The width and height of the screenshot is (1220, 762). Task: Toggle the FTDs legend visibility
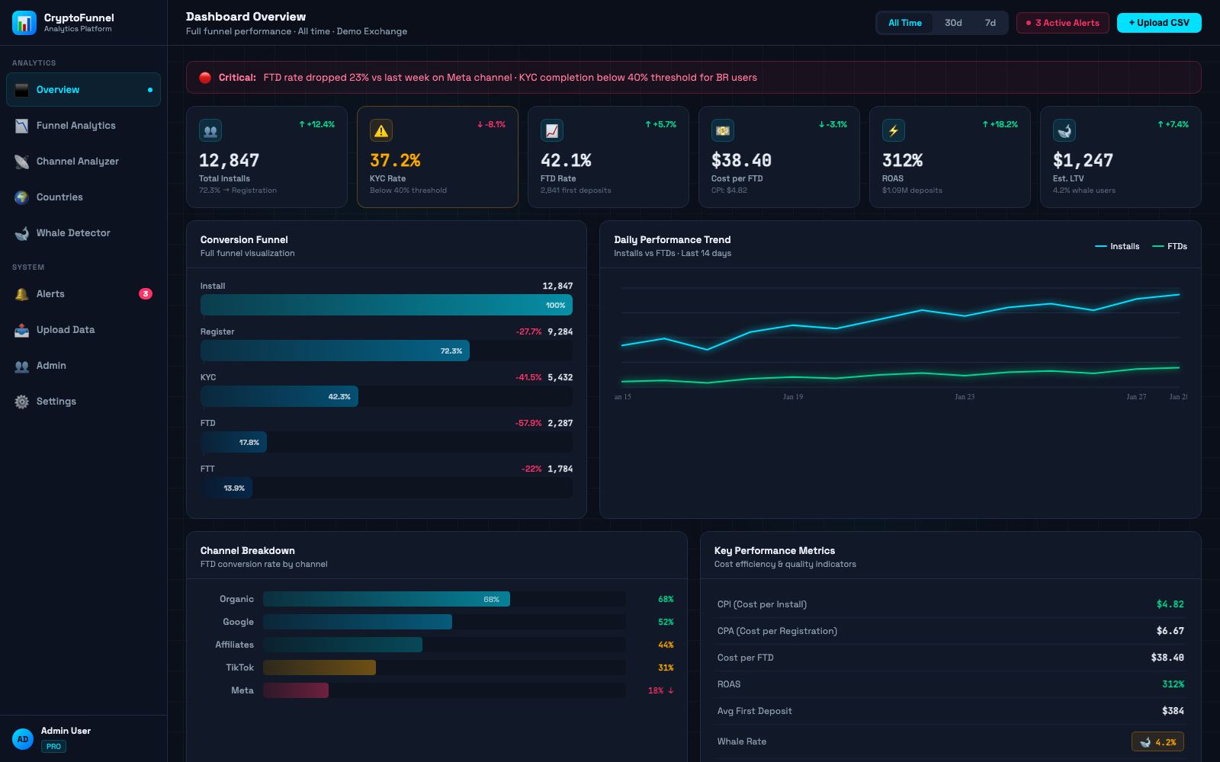(x=1170, y=245)
